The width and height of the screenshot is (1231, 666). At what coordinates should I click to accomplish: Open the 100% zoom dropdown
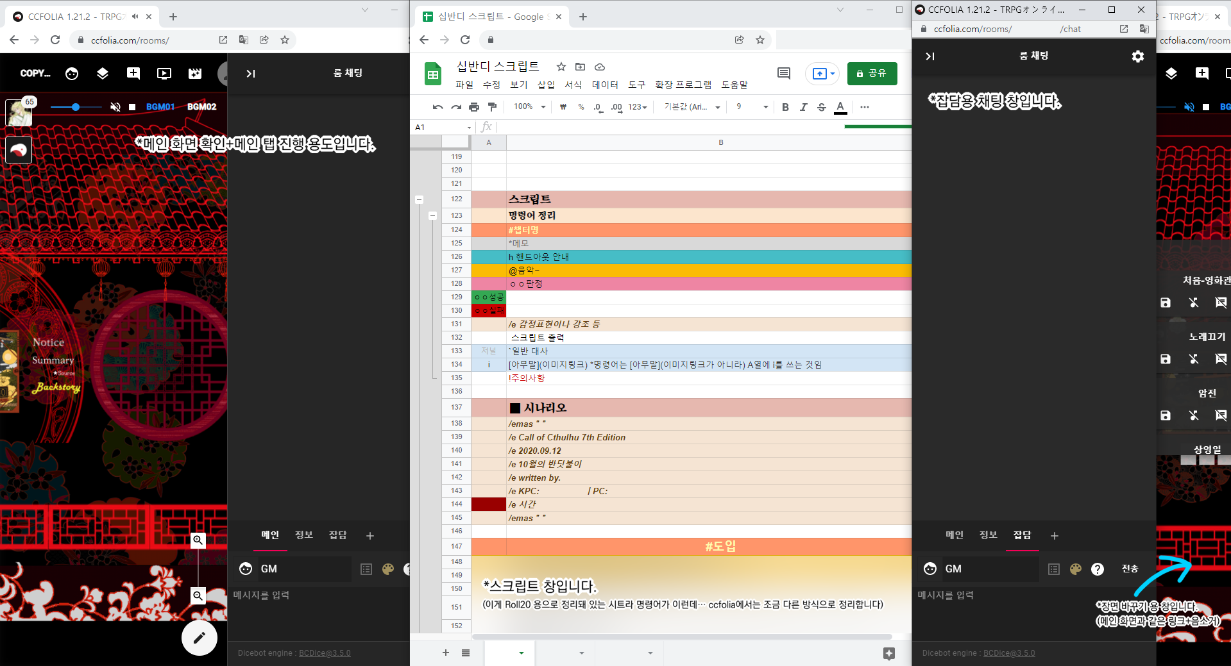tap(529, 107)
